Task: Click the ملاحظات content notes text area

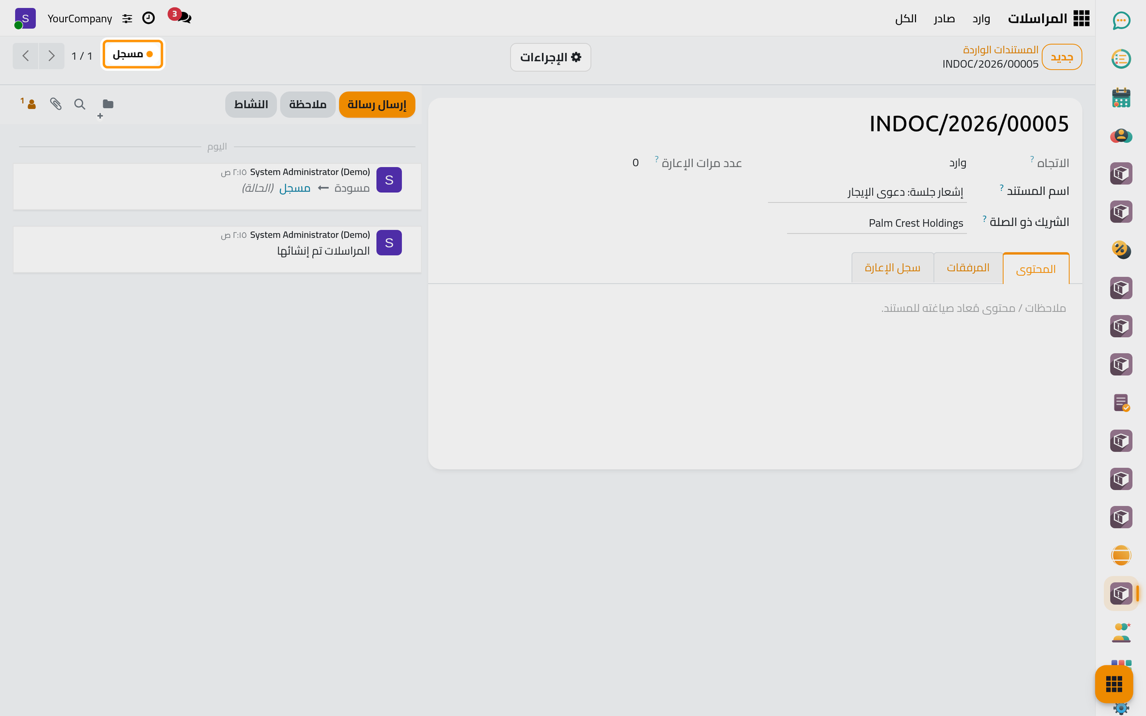Action: click(x=754, y=308)
